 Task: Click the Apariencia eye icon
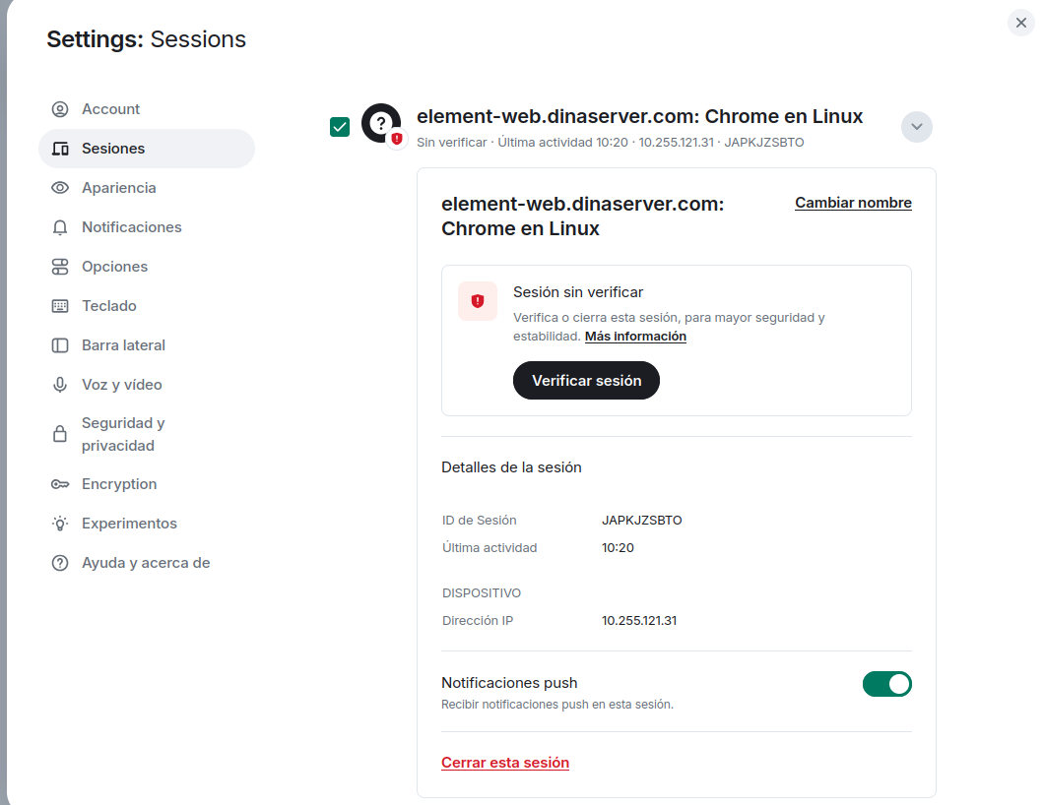60,188
